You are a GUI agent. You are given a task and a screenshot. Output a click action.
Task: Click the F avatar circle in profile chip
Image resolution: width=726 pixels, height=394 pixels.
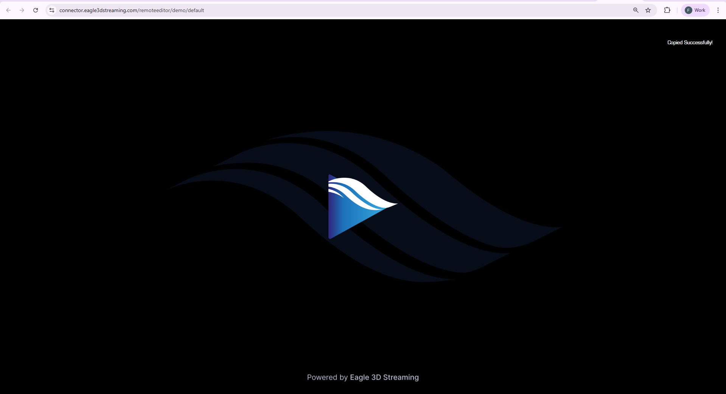coord(688,10)
